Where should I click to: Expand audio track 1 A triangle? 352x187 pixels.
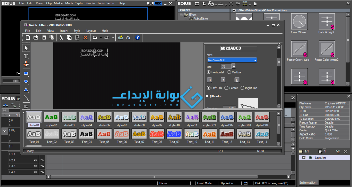[x=10, y=154]
